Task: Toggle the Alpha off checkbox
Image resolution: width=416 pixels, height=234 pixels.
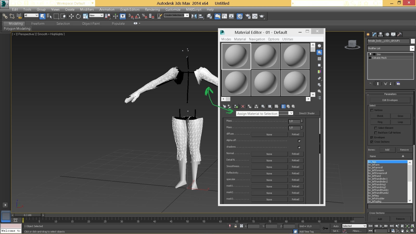Action: pyautogui.click(x=299, y=141)
